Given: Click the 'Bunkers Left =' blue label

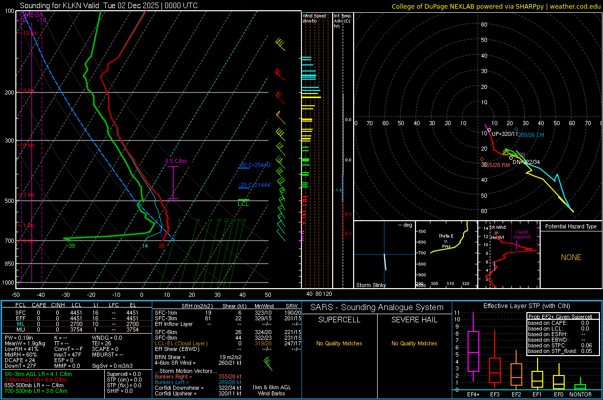Looking at the screenshot, I should point(172,382).
